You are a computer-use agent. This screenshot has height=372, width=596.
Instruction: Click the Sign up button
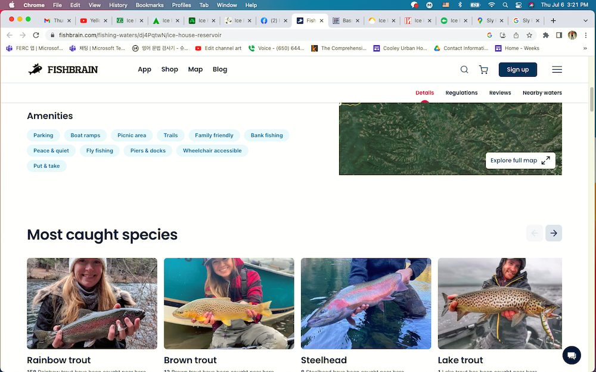coord(518,70)
